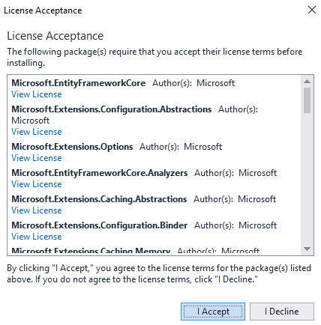Screen dimensions: 321x325
Task: Accept the license terms with I Accept
Action: (213, 312)
